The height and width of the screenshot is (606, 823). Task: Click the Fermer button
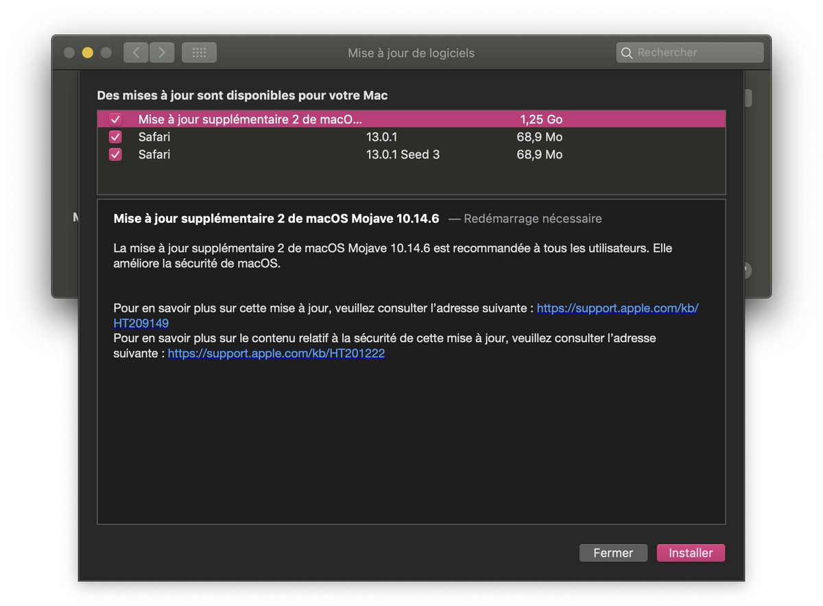pos(613,553)
